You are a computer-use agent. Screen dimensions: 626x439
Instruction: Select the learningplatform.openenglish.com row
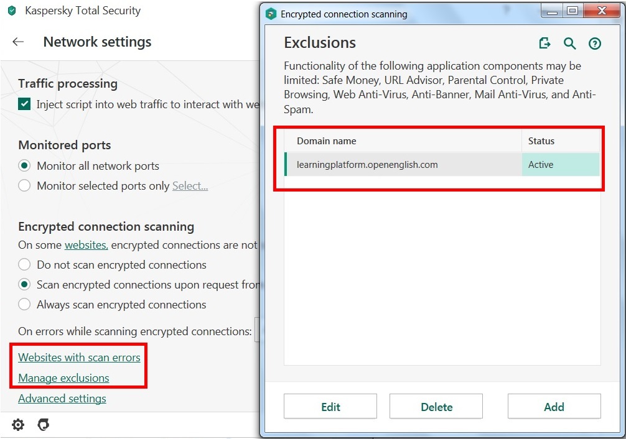[442, 164]
